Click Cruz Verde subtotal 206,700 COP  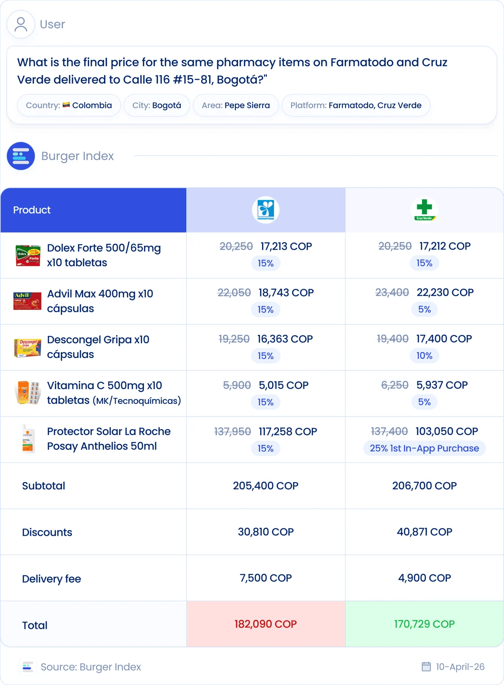(x=424, y=486)
